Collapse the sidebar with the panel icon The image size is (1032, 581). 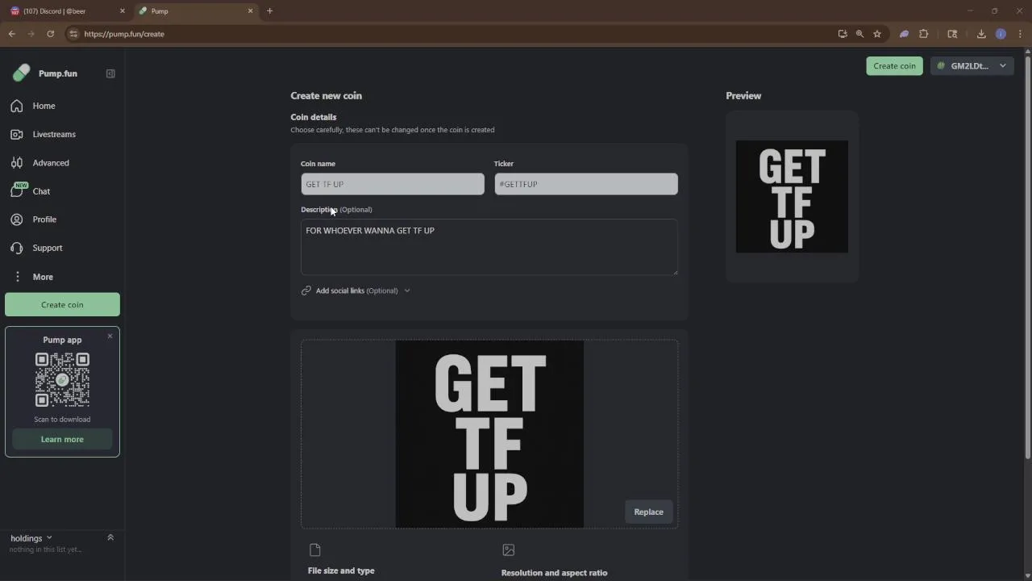110,73
